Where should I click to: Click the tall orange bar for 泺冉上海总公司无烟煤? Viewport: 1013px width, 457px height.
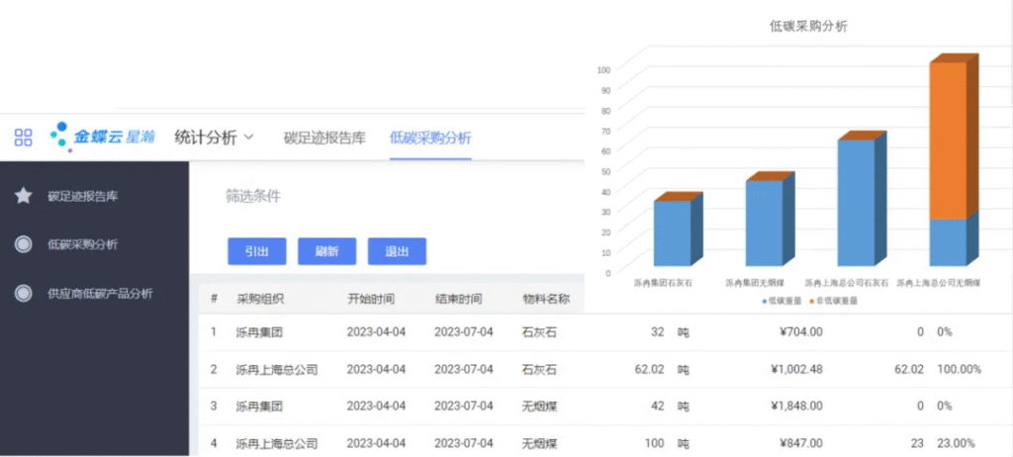coord(947,138)
